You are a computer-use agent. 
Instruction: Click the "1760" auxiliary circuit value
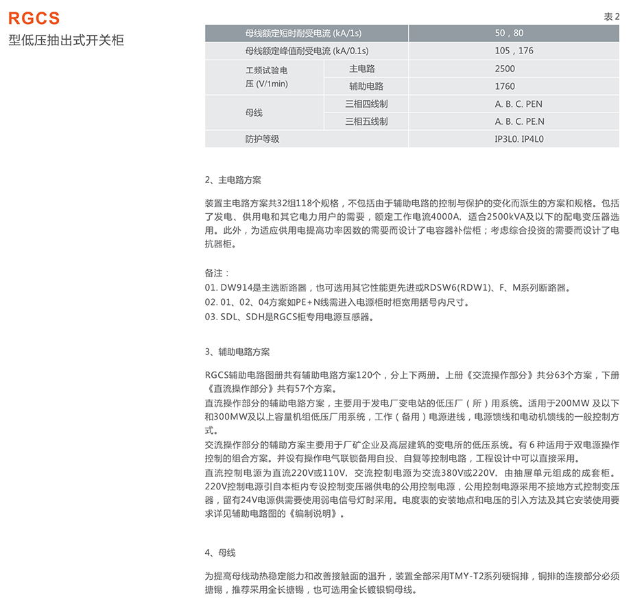(505, 86)
